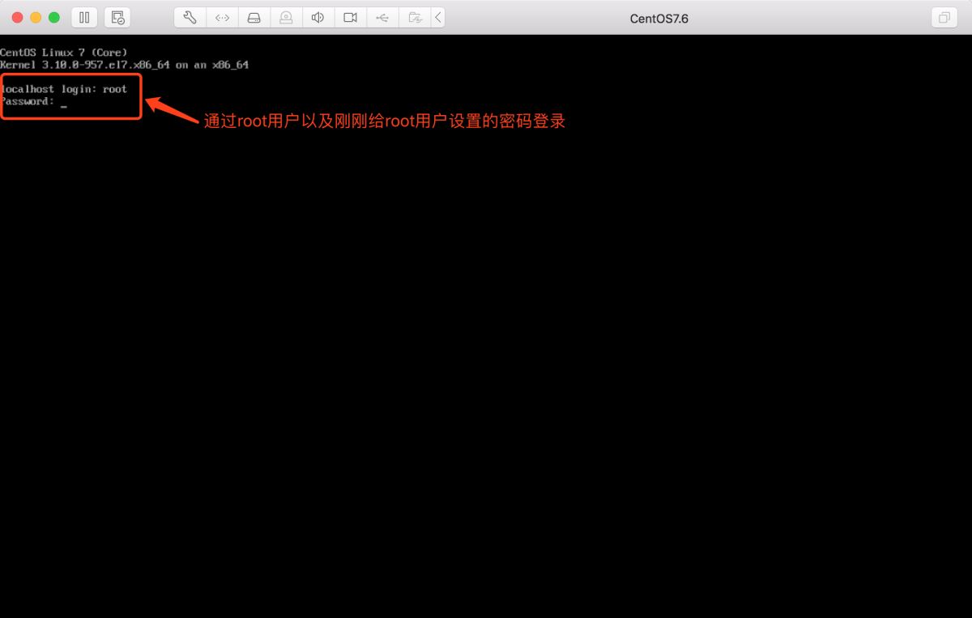Enter Unity view using top-right button
The image size is (972, 618).
[944, 17]
